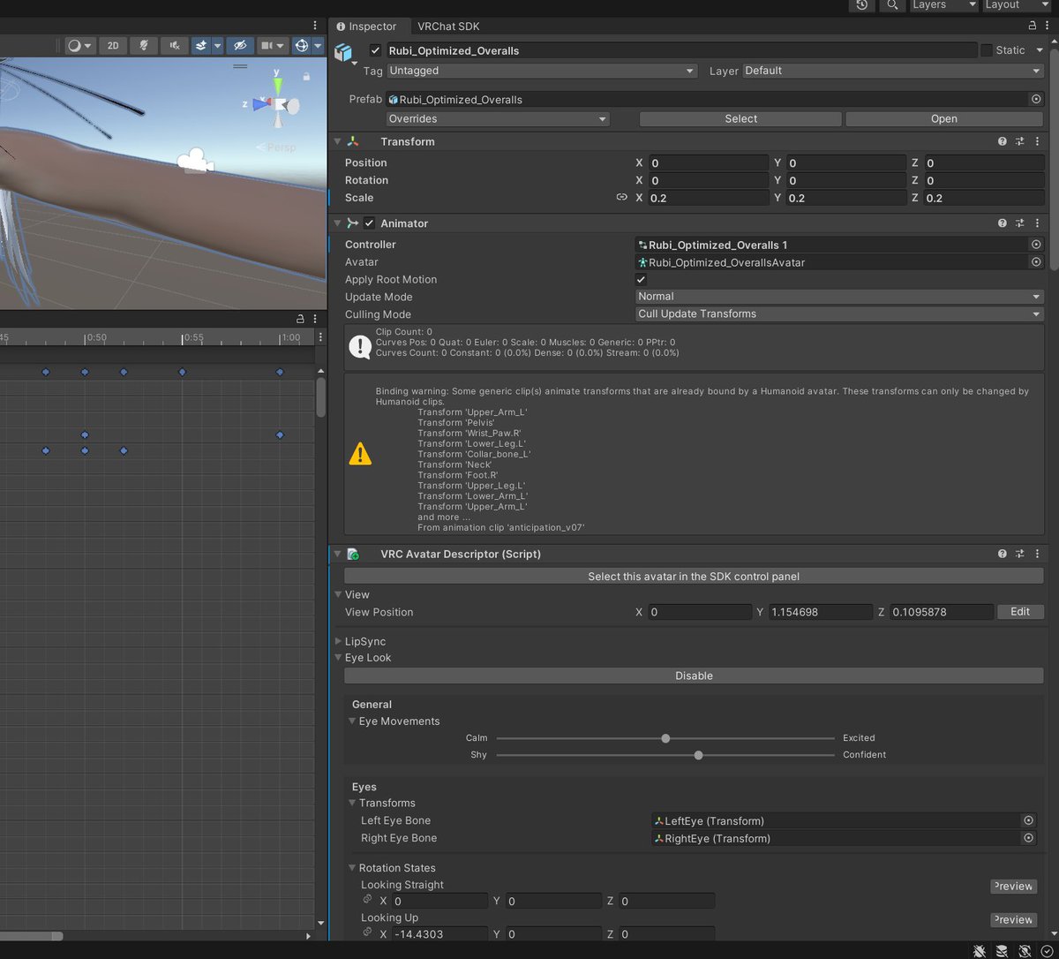1059x959 pixels.
Task: Toggle the GameObject active checkbox
Action: 376,50
